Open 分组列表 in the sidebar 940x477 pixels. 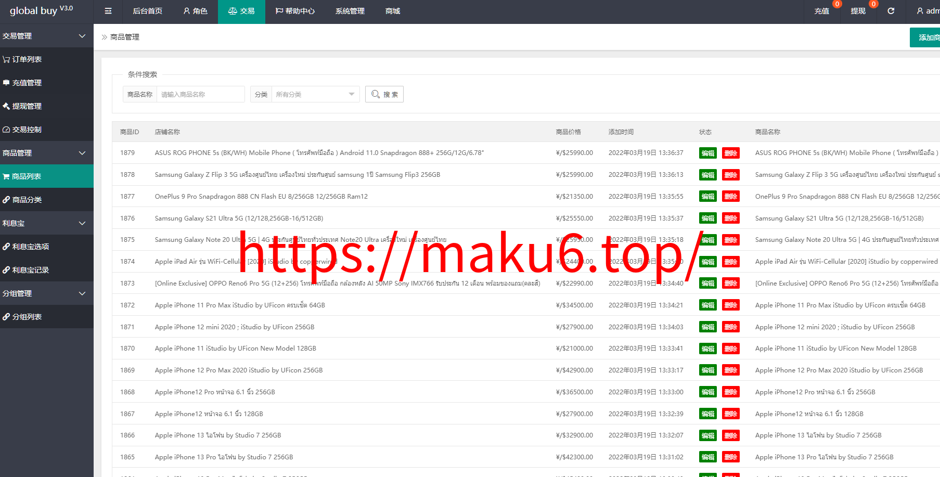click(x=47, y=317)
